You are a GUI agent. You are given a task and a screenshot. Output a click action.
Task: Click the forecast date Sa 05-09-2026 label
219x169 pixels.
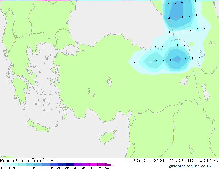pos(145,161)
